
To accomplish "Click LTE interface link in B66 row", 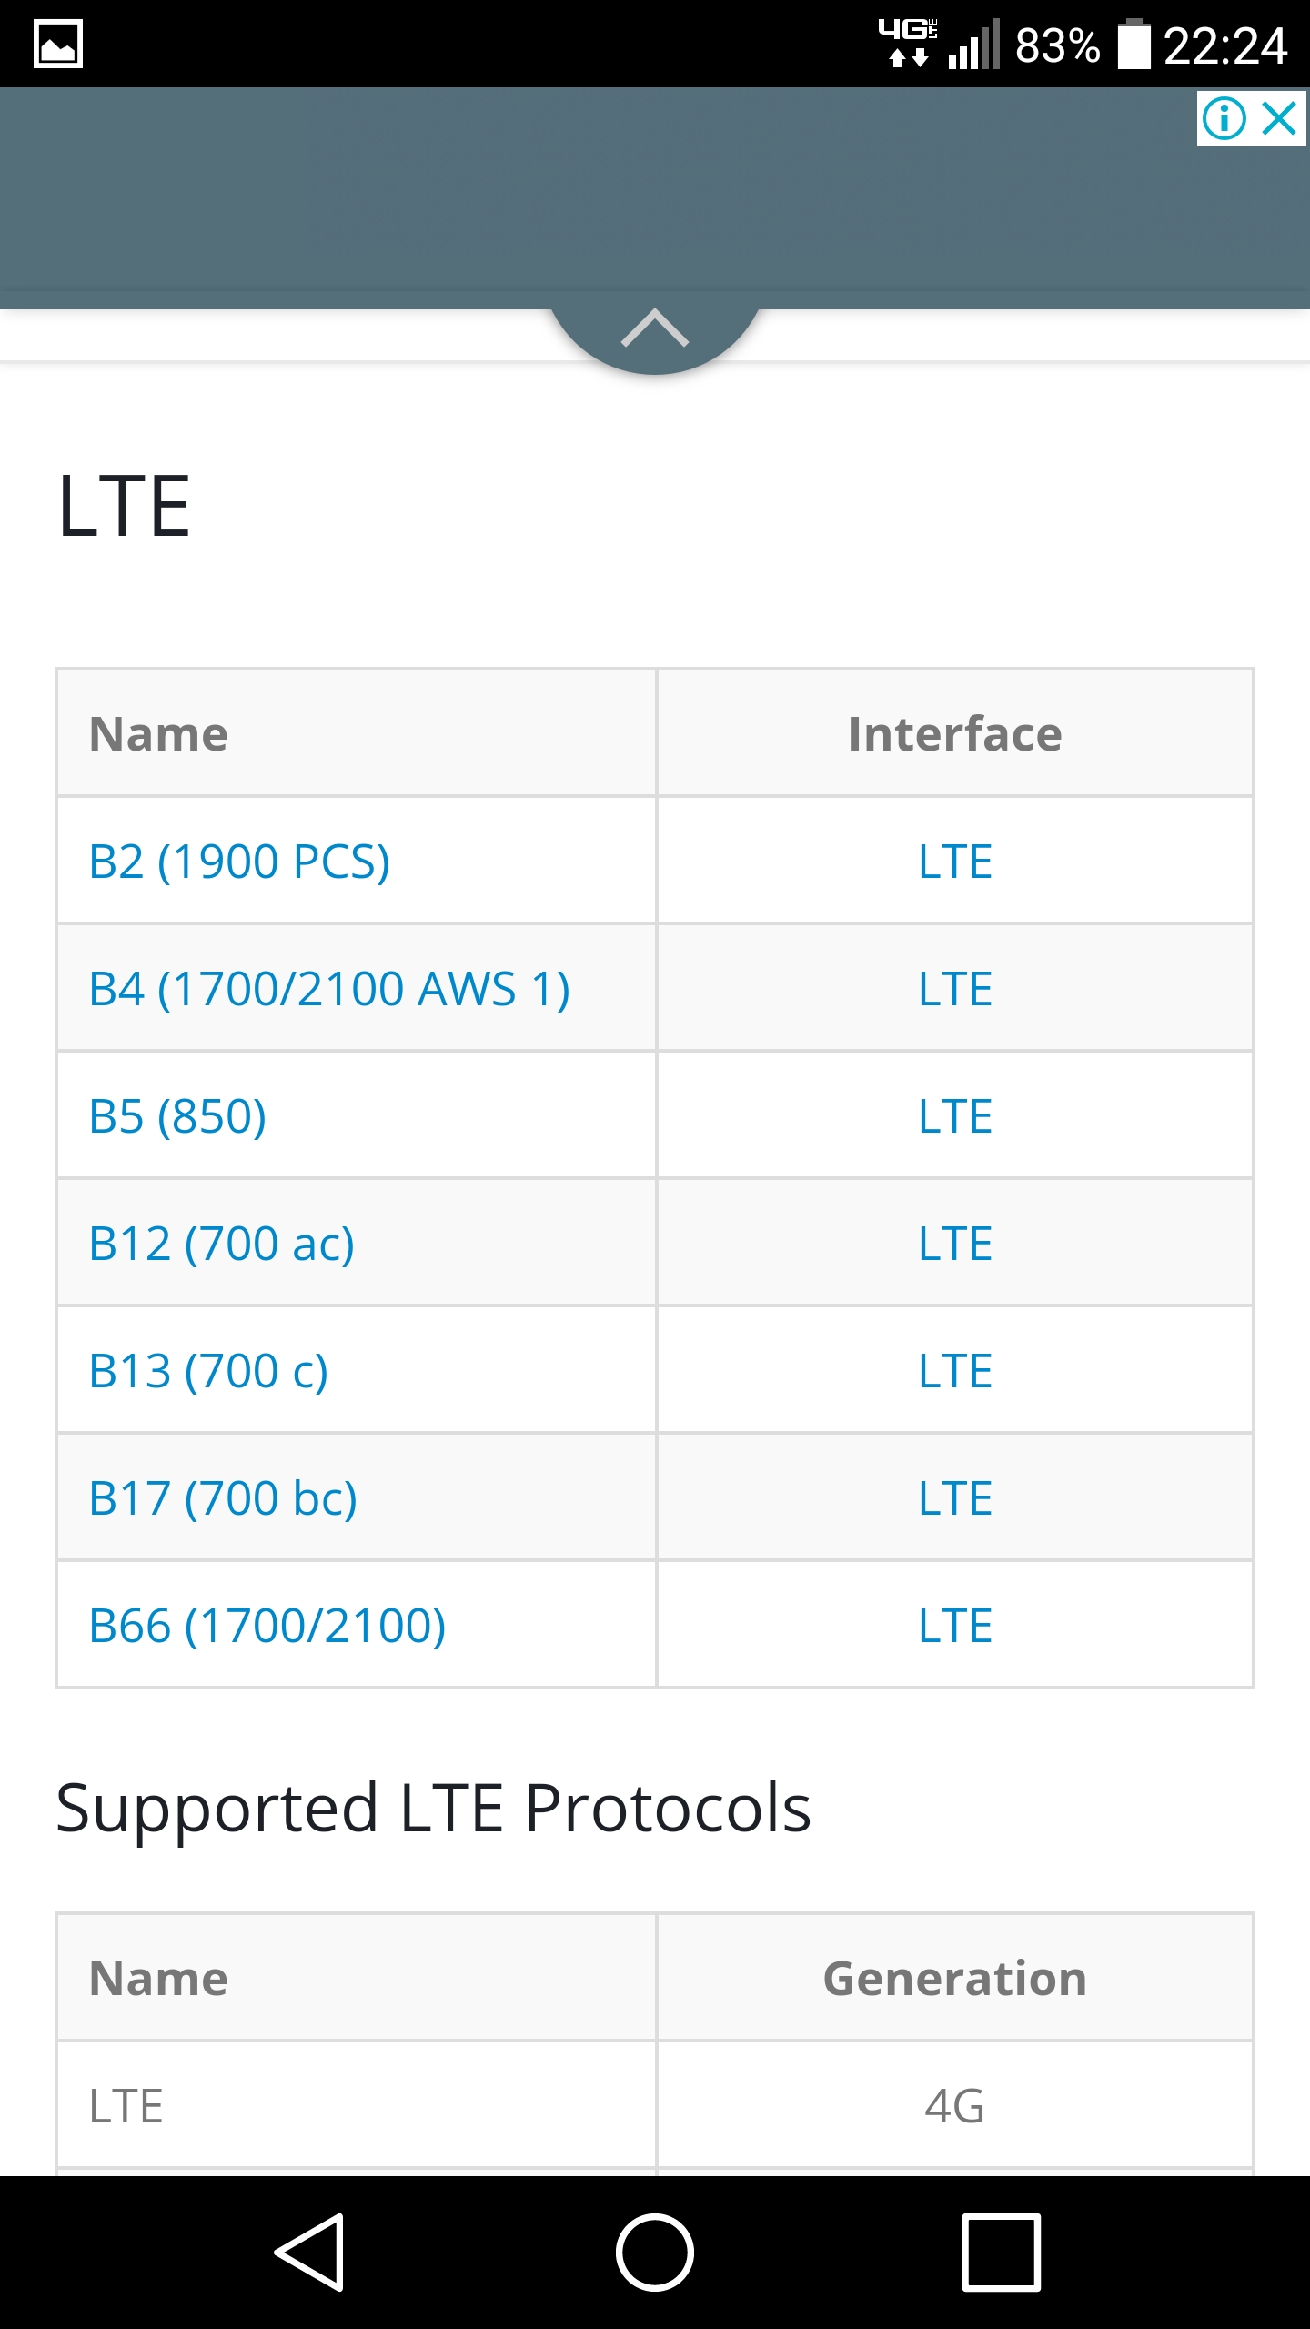I will pos(955,1625).
